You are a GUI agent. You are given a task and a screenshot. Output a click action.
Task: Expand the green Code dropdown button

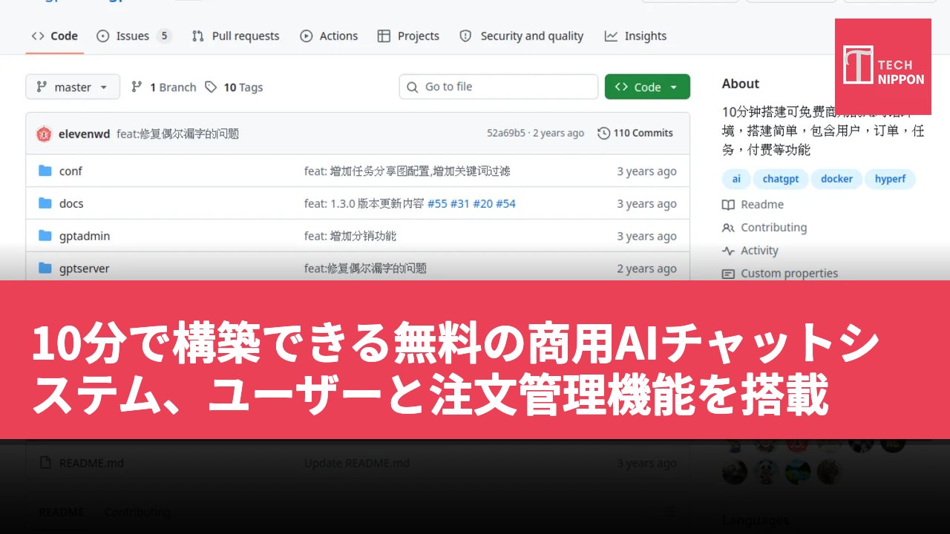coord(647,87)
